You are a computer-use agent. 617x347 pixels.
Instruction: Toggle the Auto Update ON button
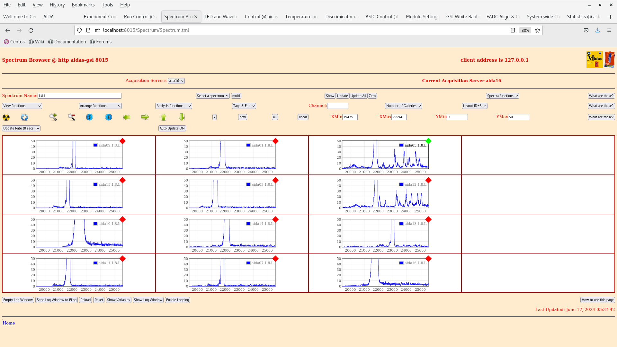172,128
